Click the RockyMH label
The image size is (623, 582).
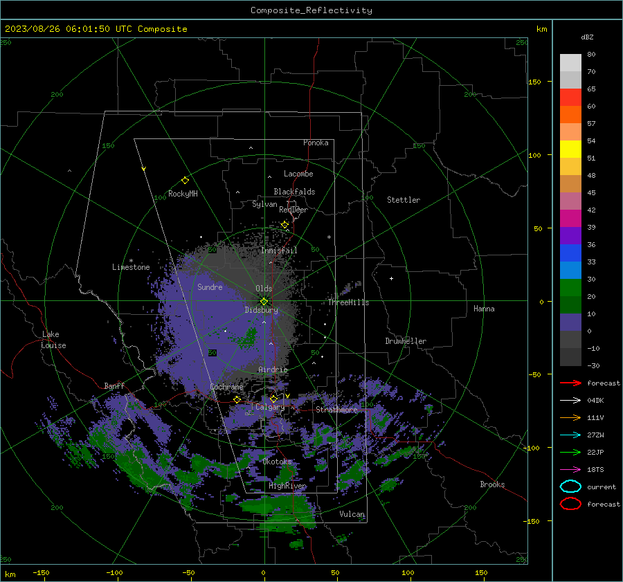coord(183,194)
